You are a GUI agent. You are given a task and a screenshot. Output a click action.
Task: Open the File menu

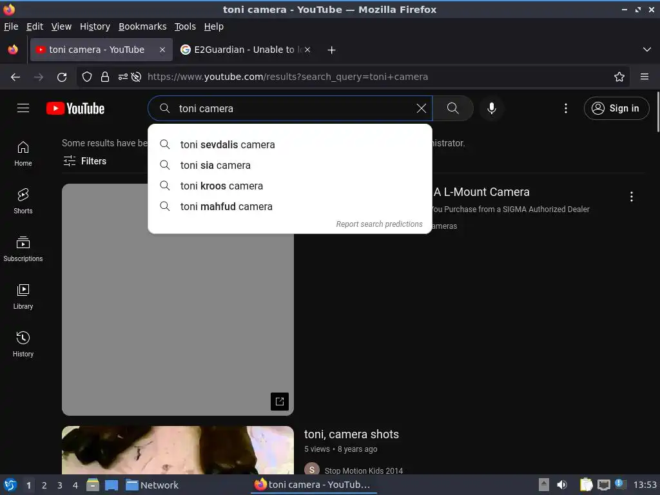pyautogui.click(x=11, y=26)
